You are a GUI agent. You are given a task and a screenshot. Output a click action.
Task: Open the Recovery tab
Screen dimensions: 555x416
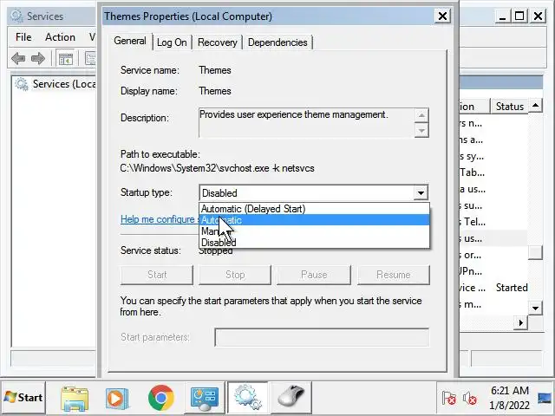click(218, 42)
